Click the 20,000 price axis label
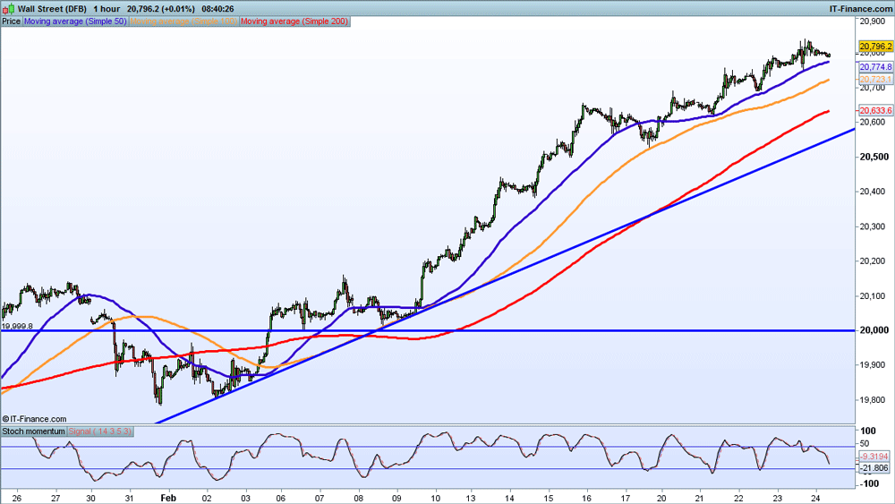Viewport: 895px width, 504px height. [x=874, y=330]
